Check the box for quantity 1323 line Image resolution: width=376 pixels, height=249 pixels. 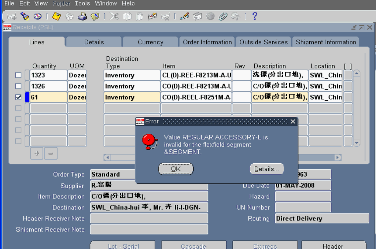coord(18,75)
